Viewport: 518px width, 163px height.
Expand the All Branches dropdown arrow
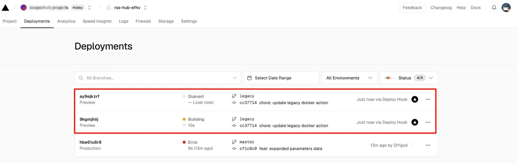pyautogui.click(x=235, y=78)
